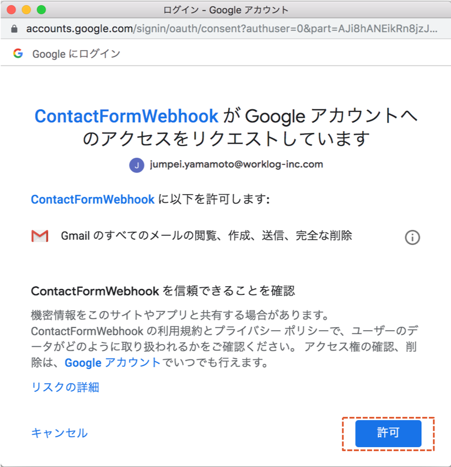Click the jumpei.yamamoto@worklog-inc.com email address

[236, 164]
